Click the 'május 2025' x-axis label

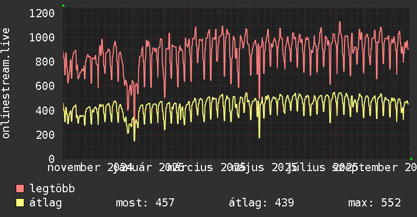[x=263, y=168]
